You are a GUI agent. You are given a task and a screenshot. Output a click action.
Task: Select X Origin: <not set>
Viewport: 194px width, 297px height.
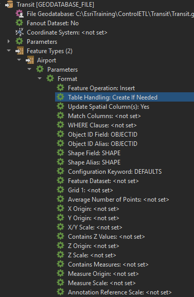94,209
